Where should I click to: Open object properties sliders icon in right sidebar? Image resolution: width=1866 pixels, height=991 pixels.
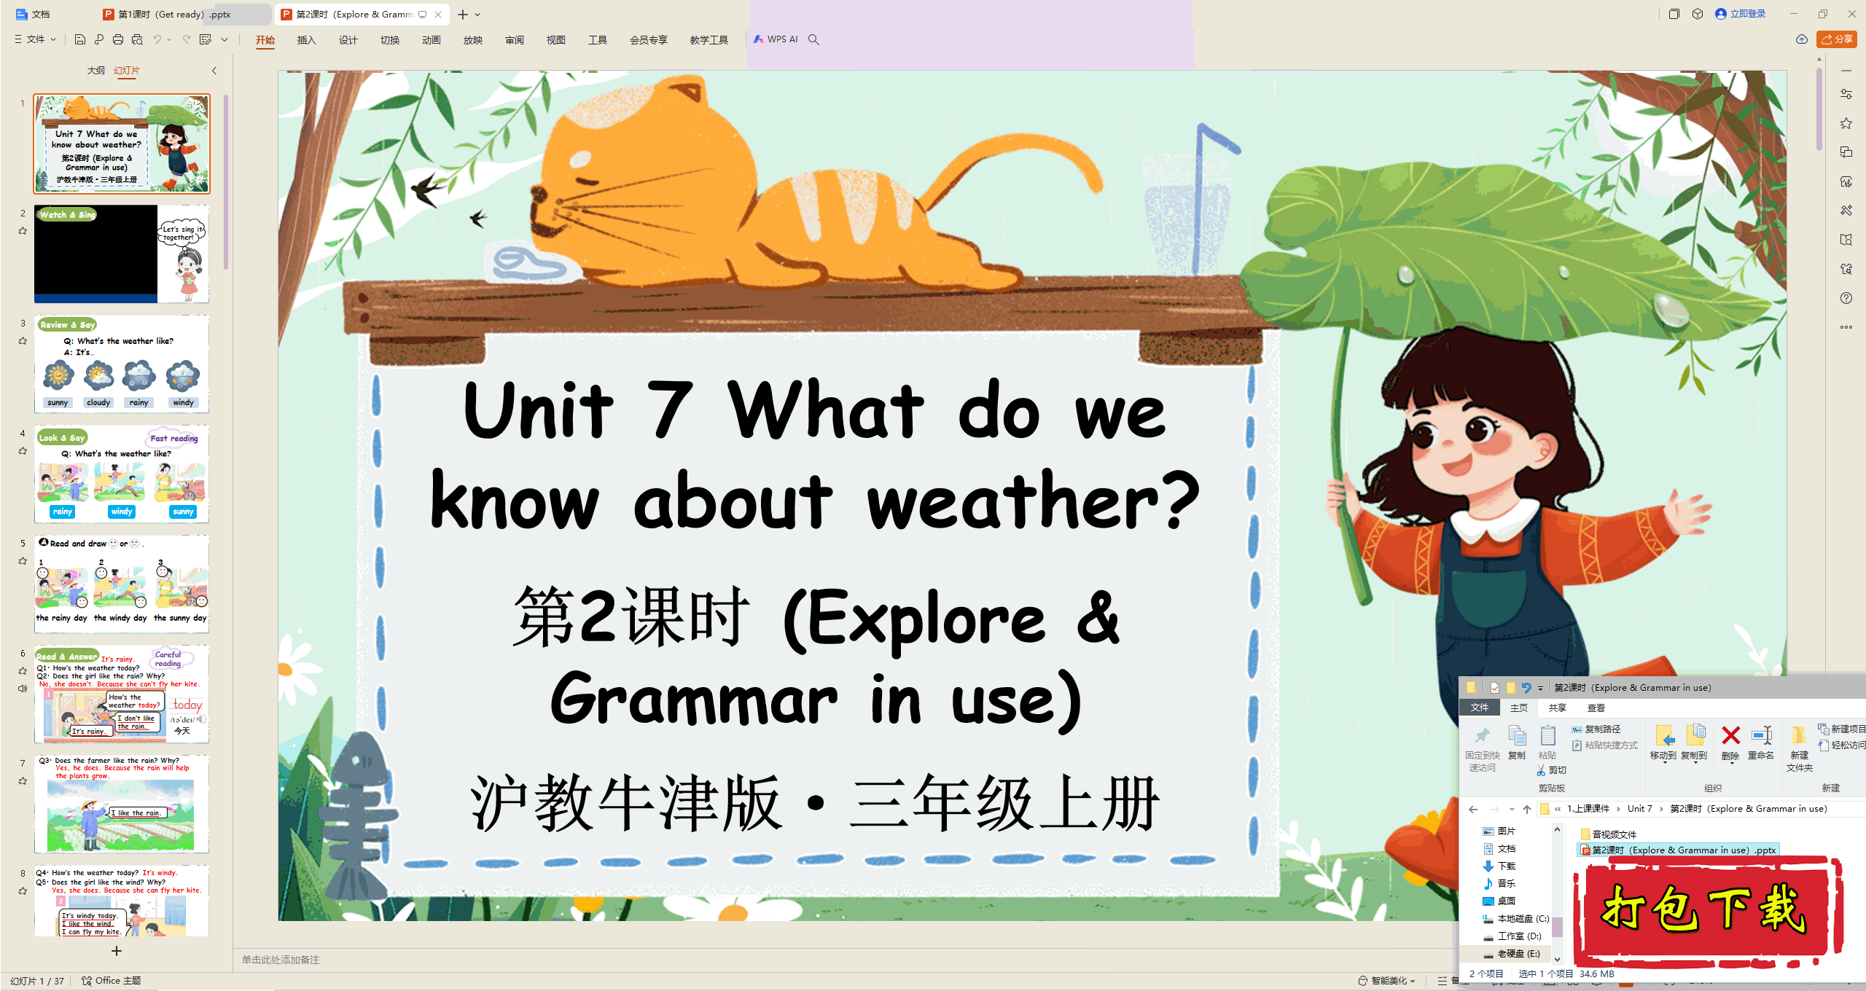click(1846, 94)
